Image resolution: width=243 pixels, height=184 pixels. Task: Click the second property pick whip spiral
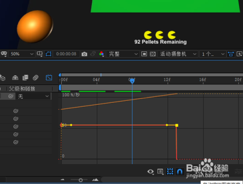tap(16, 118)
